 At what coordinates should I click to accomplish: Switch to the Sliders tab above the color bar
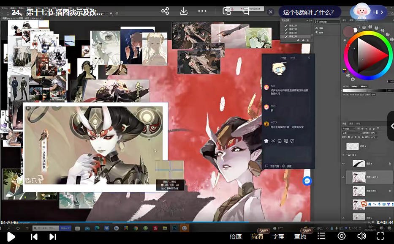click(354, 86)
